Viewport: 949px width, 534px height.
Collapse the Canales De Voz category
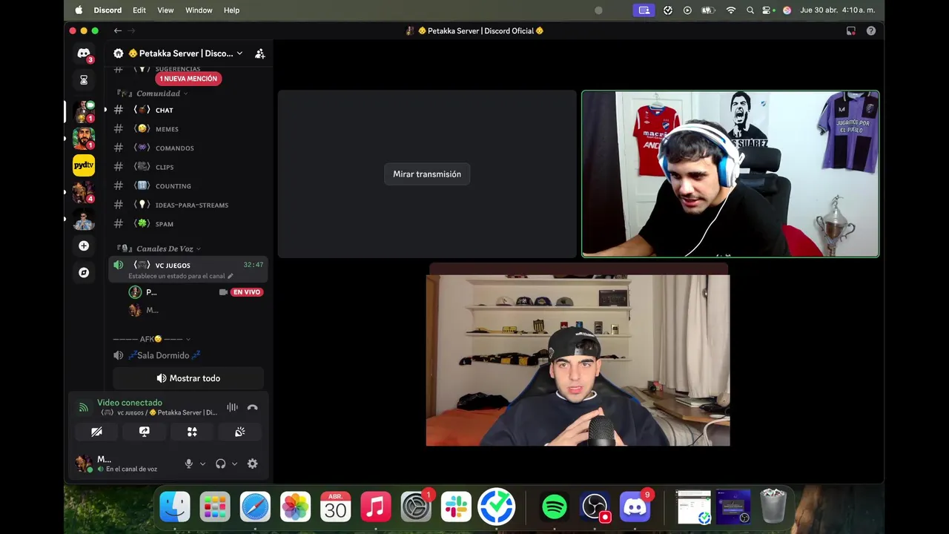point(159,248)
